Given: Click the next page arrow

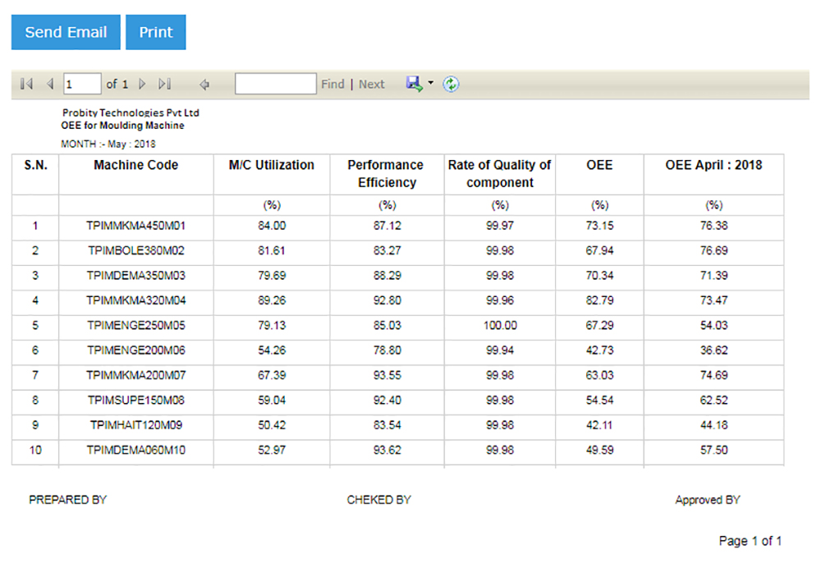Looking at the screenshot, I should pyautogui.click(x=142, y=84).
